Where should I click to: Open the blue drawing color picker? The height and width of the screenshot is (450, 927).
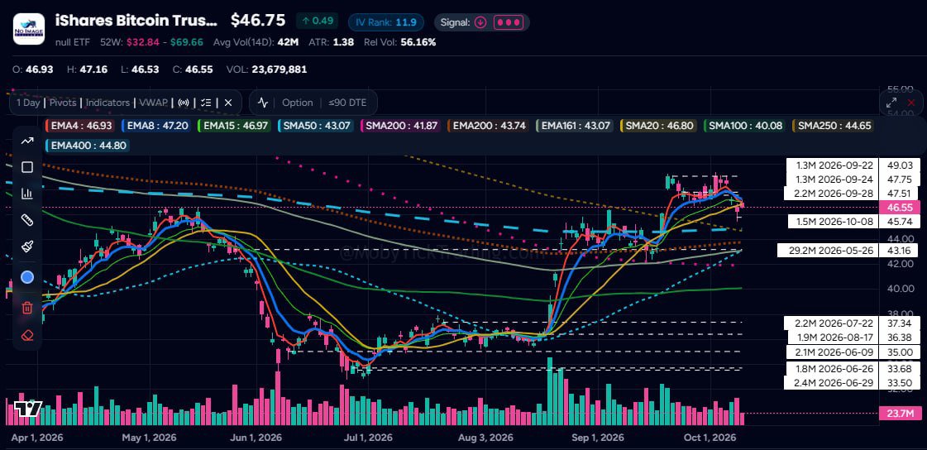click(x=26, y=277)
